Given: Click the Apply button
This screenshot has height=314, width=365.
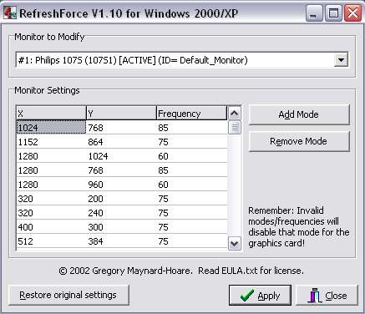Looking at the screenshot, I should pos(260,296).
